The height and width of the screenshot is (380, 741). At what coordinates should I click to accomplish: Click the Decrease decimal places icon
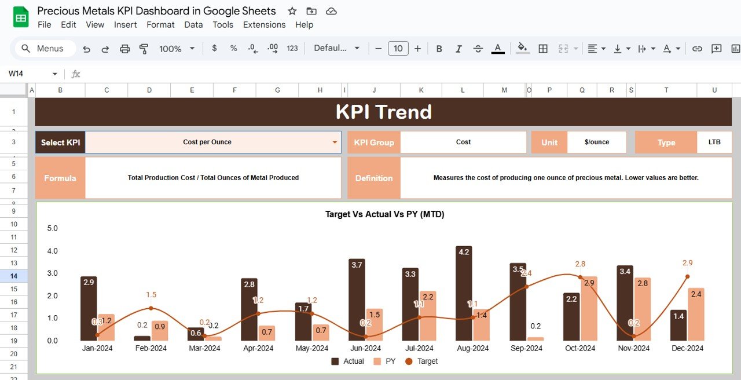pos(252,49)
